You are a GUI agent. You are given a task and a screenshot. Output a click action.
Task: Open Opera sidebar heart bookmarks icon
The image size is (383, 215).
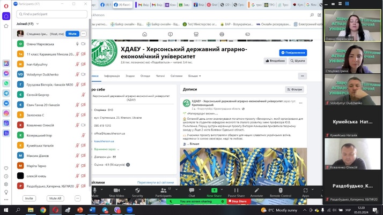coord(6,168)
